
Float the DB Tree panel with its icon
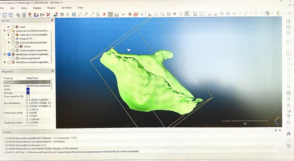tap(52, 20)
